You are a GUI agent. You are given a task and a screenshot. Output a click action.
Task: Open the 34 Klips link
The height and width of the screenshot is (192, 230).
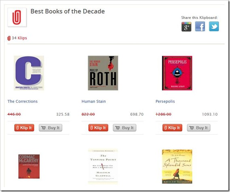tap(19, 38)
